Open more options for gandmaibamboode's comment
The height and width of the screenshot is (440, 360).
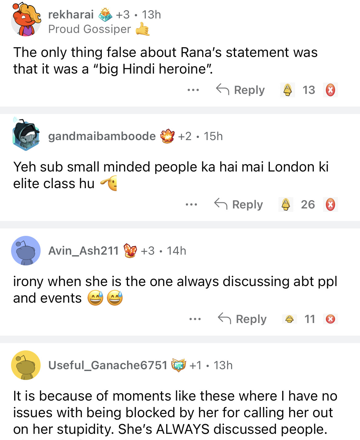click(x=191, y=204)
